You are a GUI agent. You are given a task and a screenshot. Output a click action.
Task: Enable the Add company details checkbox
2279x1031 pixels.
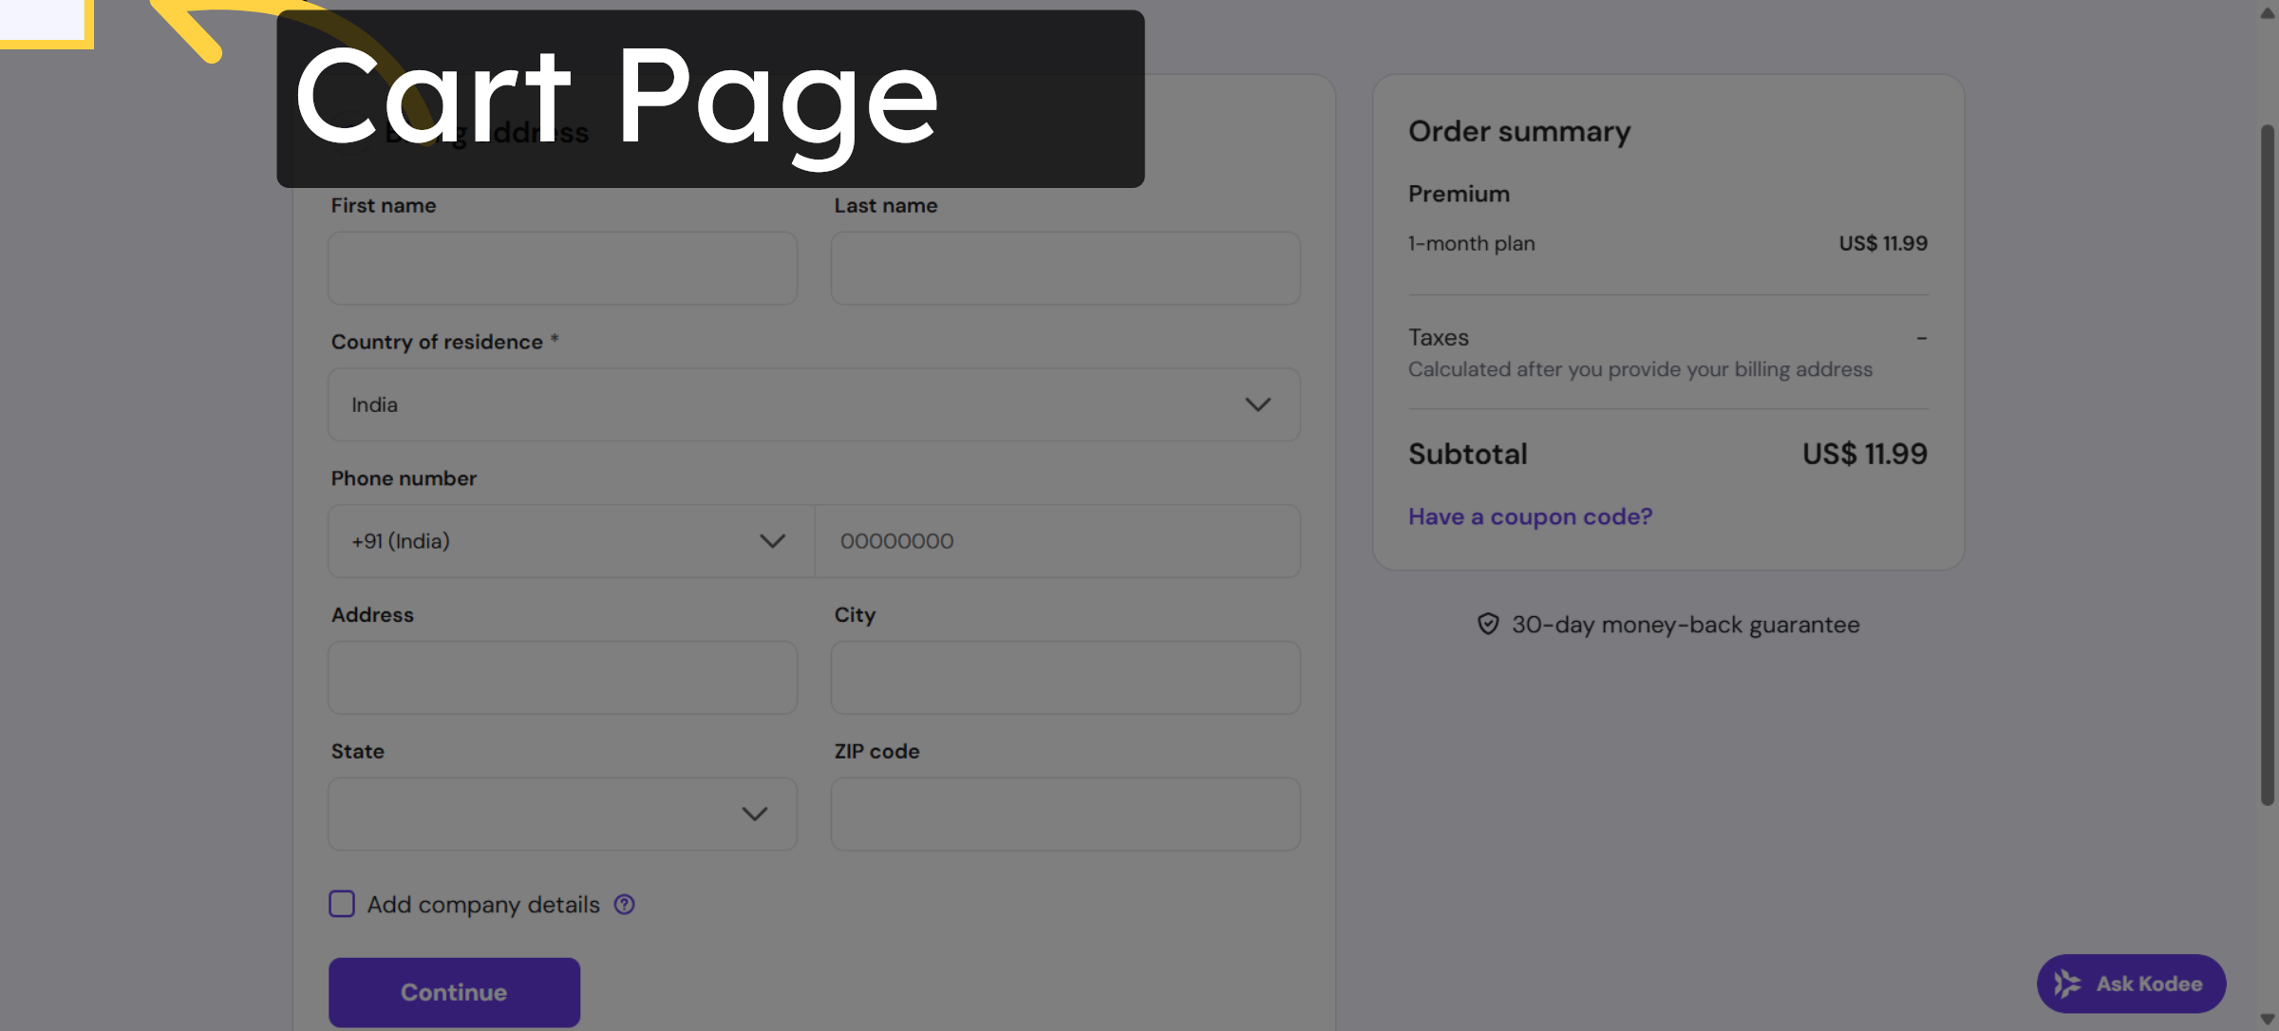(341, 904)
